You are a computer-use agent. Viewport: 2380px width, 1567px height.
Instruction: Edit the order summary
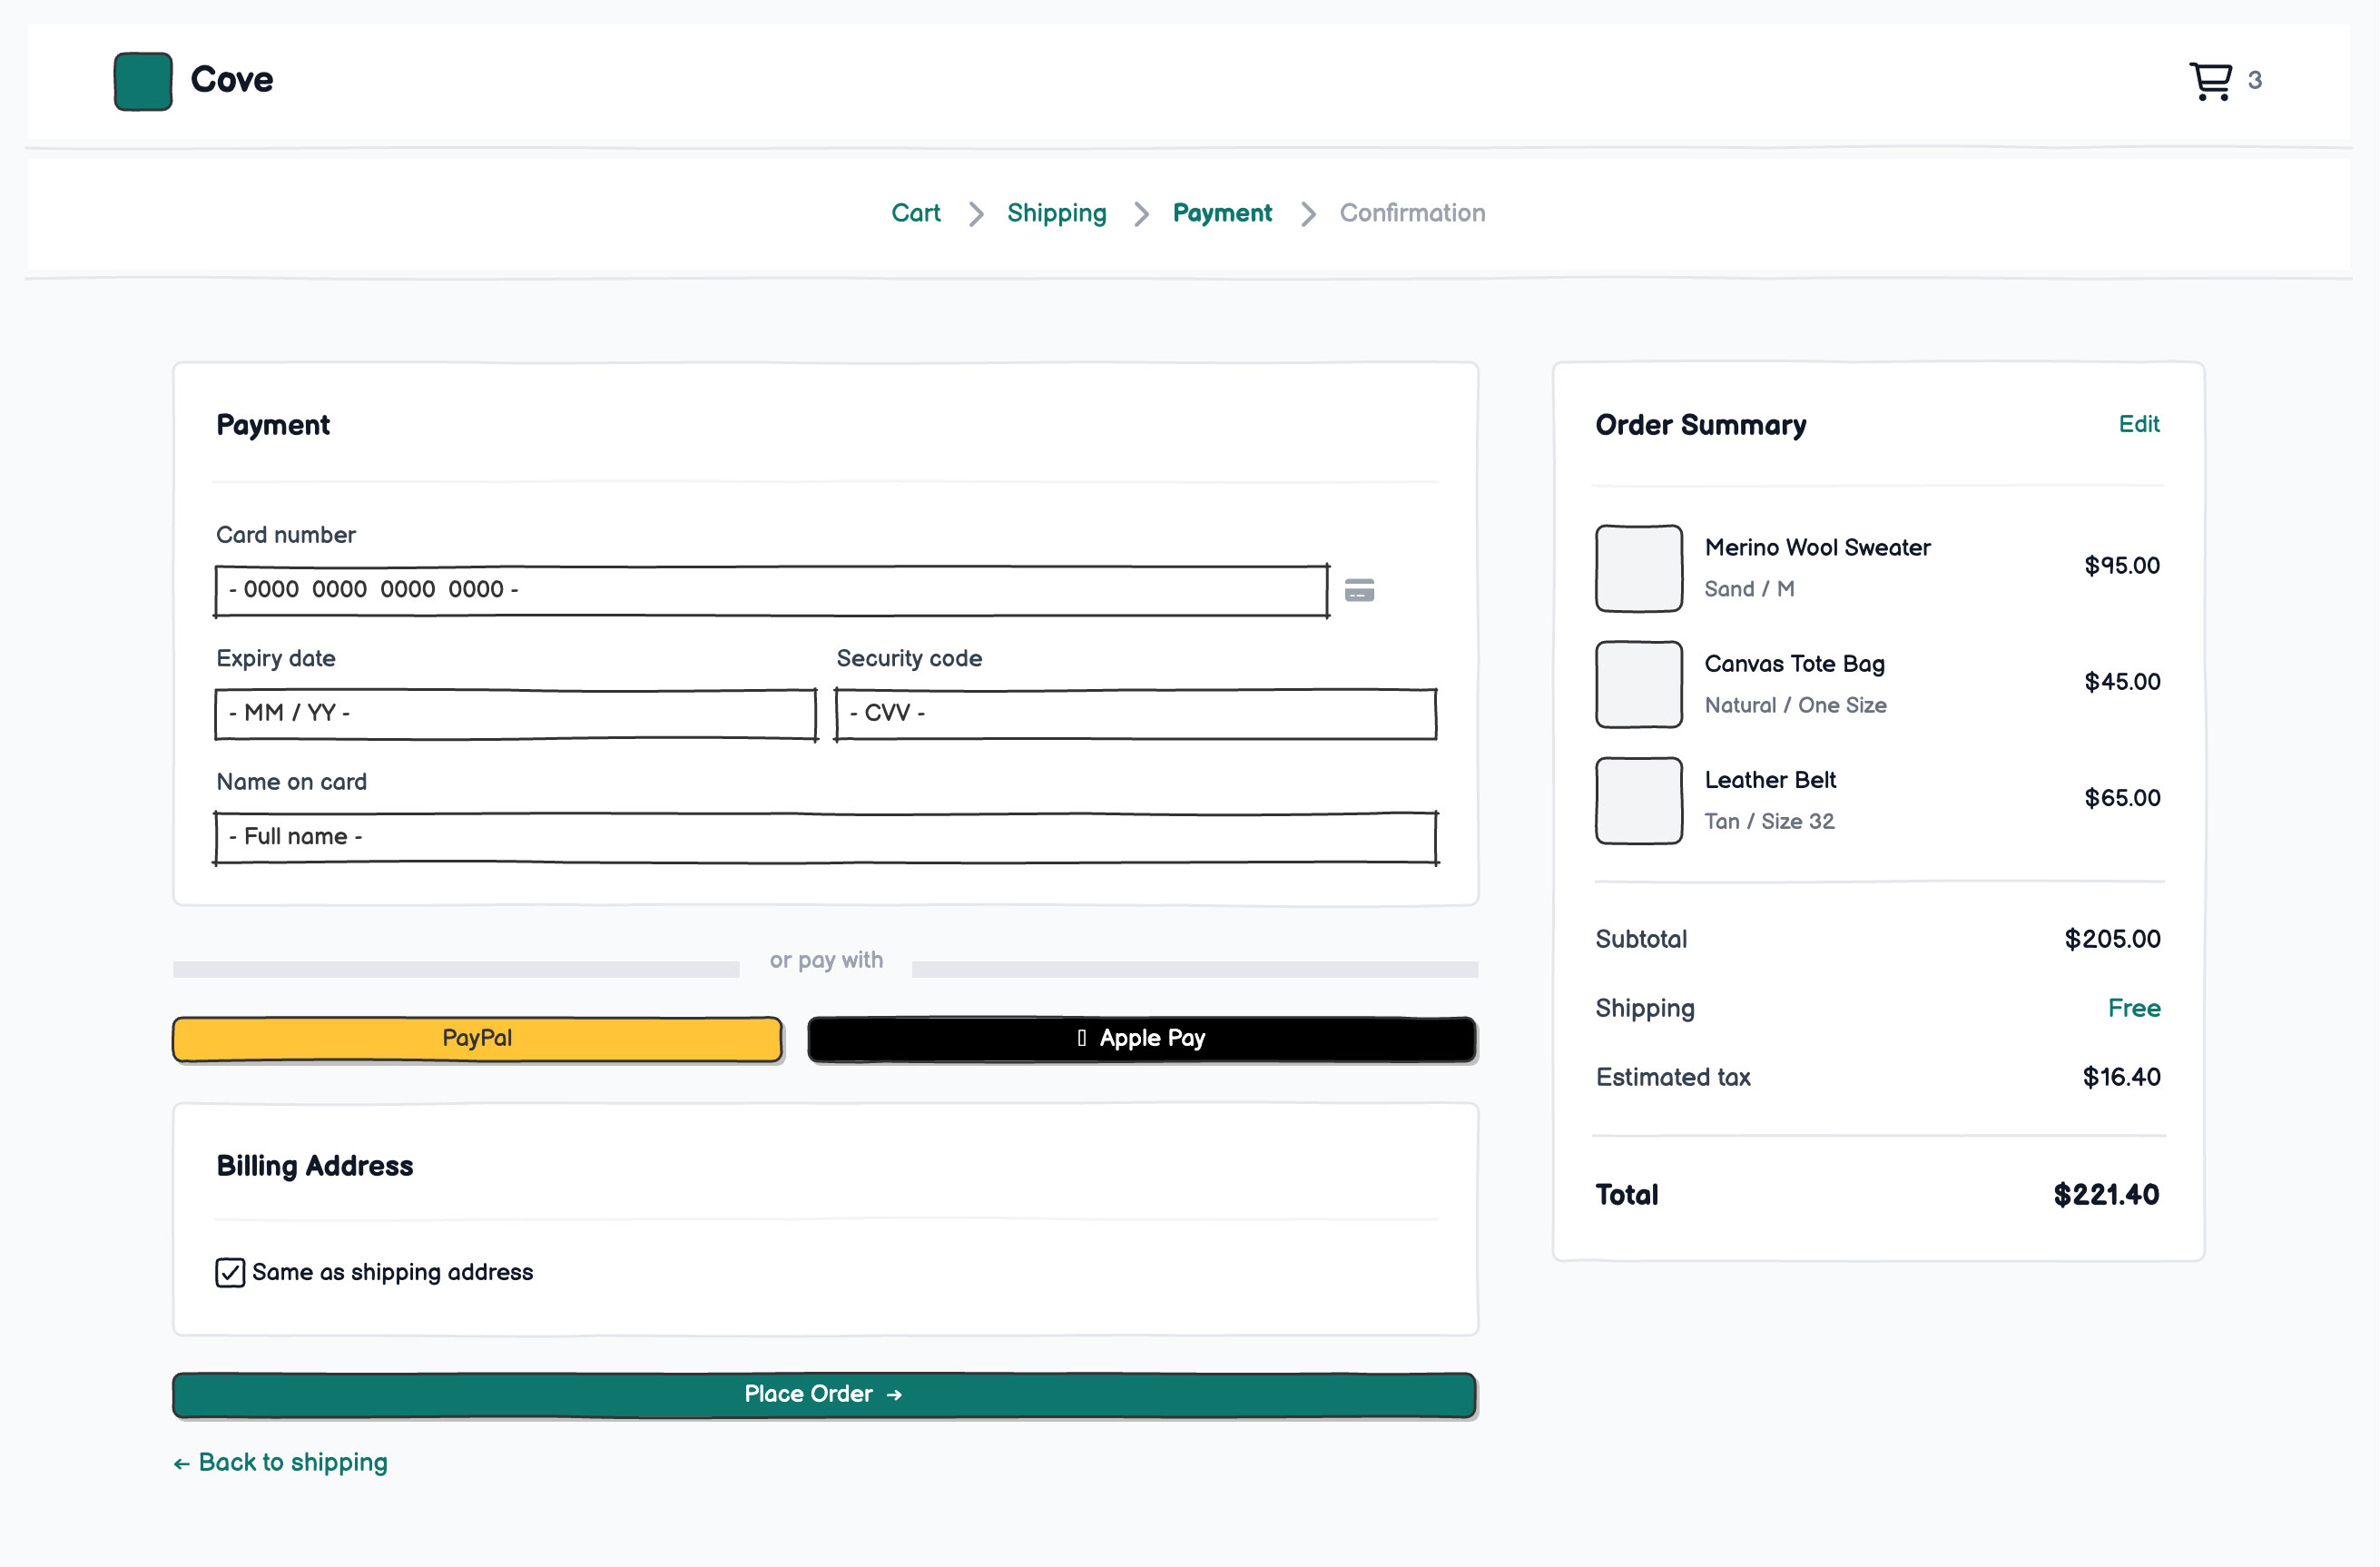(2139, 424)
